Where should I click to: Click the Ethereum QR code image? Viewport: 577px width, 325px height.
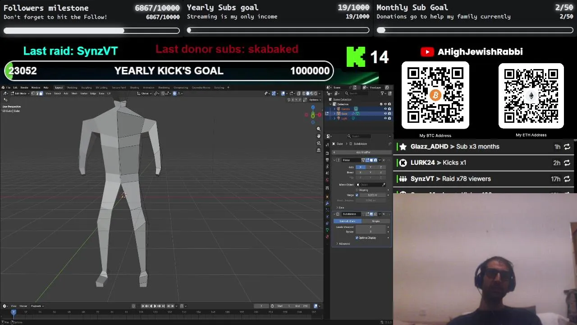[531, 96]
